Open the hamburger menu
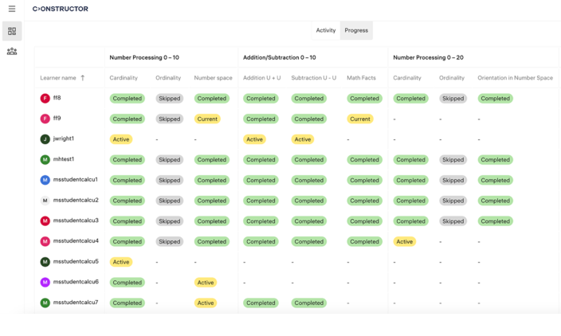 [x=12, y=9]
